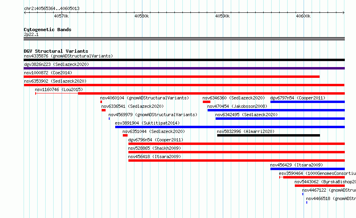Open the nsv5832996 (Almarri2020) label

[246, 131]
